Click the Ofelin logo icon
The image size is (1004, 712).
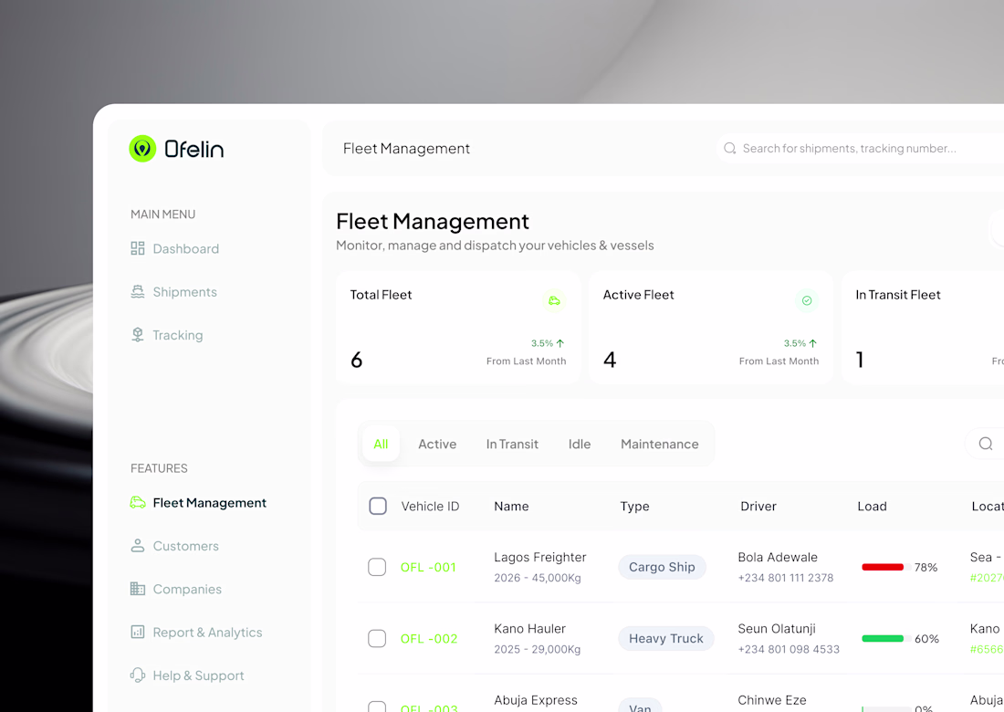pyautogui.click(x=142, y=149)
